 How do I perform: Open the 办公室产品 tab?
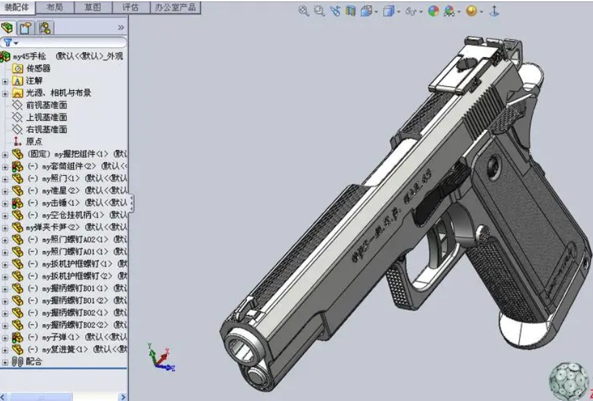click(x=174, y=7)
